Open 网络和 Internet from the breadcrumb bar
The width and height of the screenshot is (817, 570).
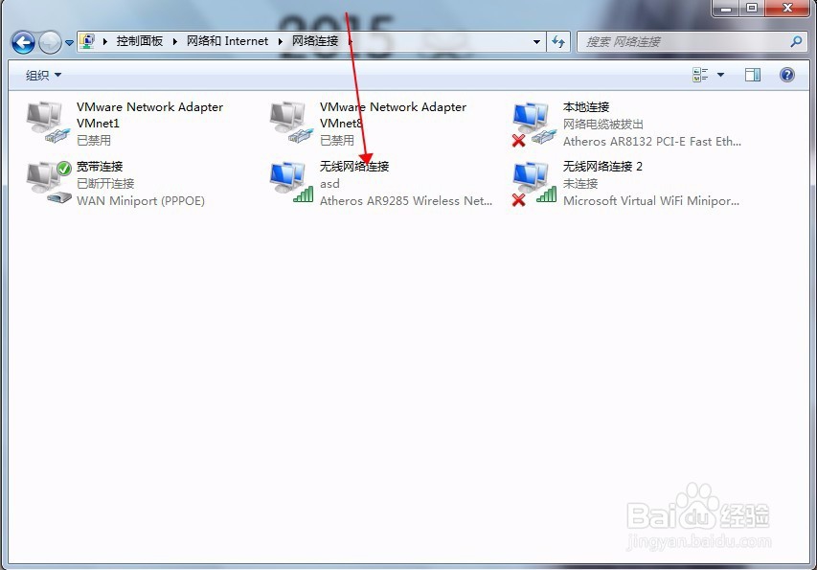[227, 41]
